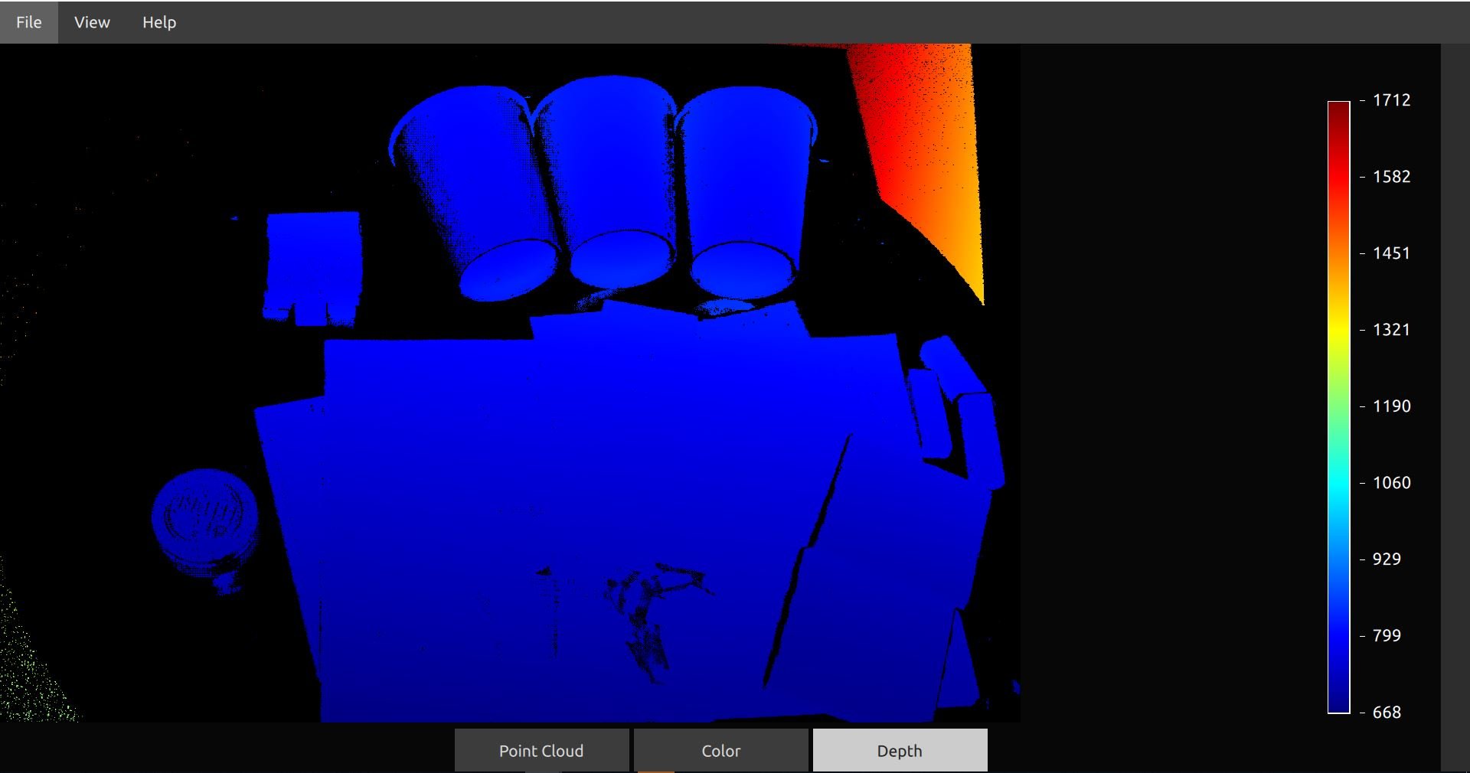Viewport: 1470px width, 773px height.
Task: Click the red top of the depth colorbar
Action: (1338, 115)
